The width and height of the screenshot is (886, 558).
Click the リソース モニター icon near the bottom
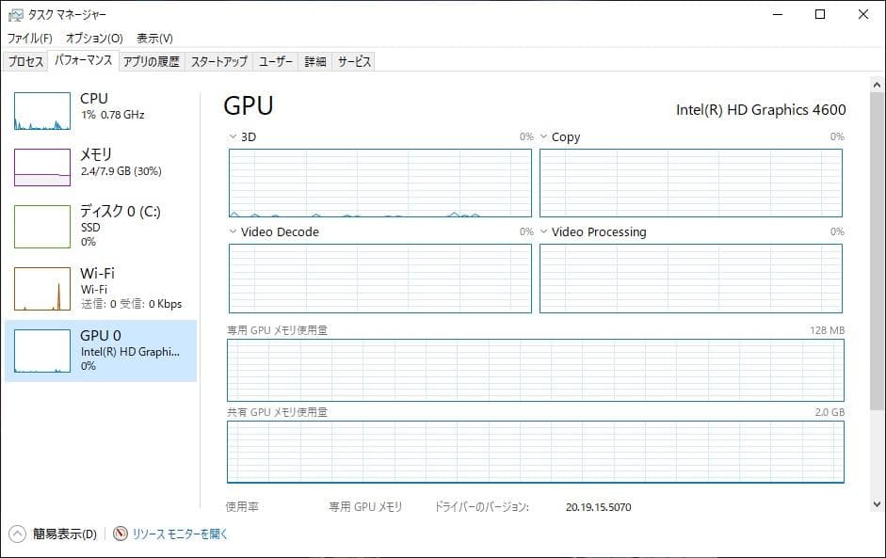pyautogui.click(x=119, y=534)
